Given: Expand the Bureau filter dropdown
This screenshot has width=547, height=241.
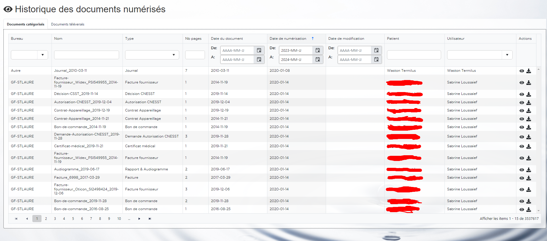Looking at the screenshot, I should coord(43,55).
